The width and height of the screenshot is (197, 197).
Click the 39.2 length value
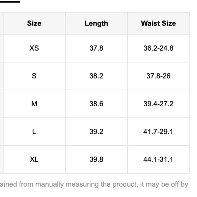[96, 132]
